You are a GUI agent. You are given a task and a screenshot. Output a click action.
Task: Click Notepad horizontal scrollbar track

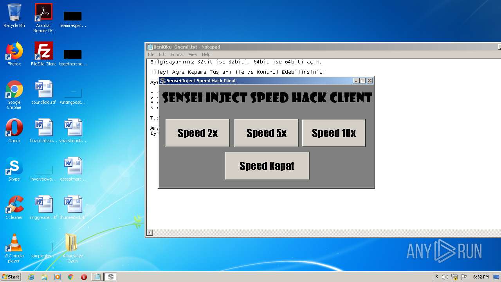327,233
